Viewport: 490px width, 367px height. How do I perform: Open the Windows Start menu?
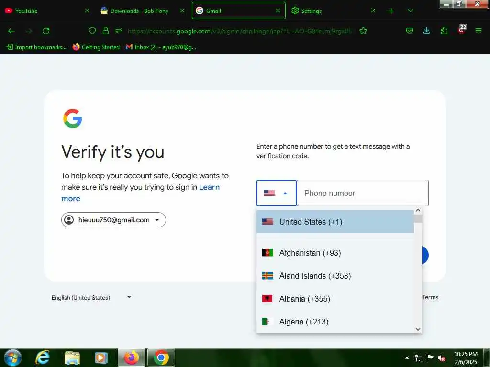pos(13,357)
